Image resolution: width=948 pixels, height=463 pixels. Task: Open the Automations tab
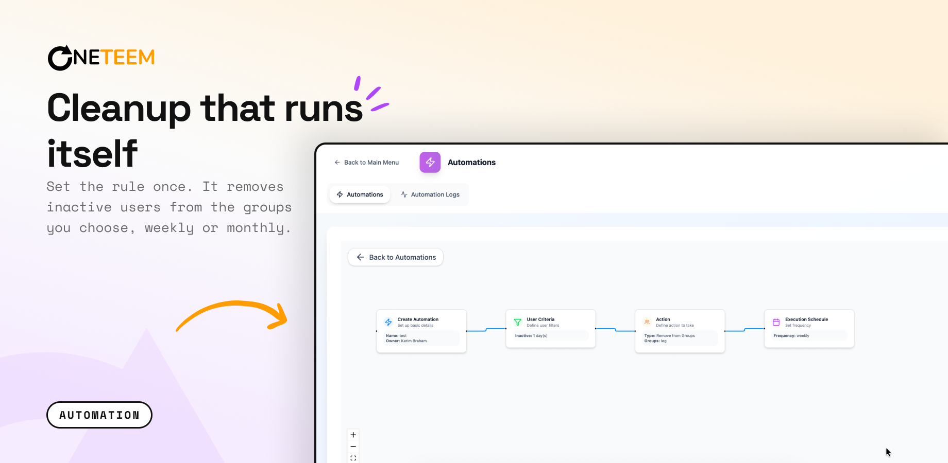(360, 194)
